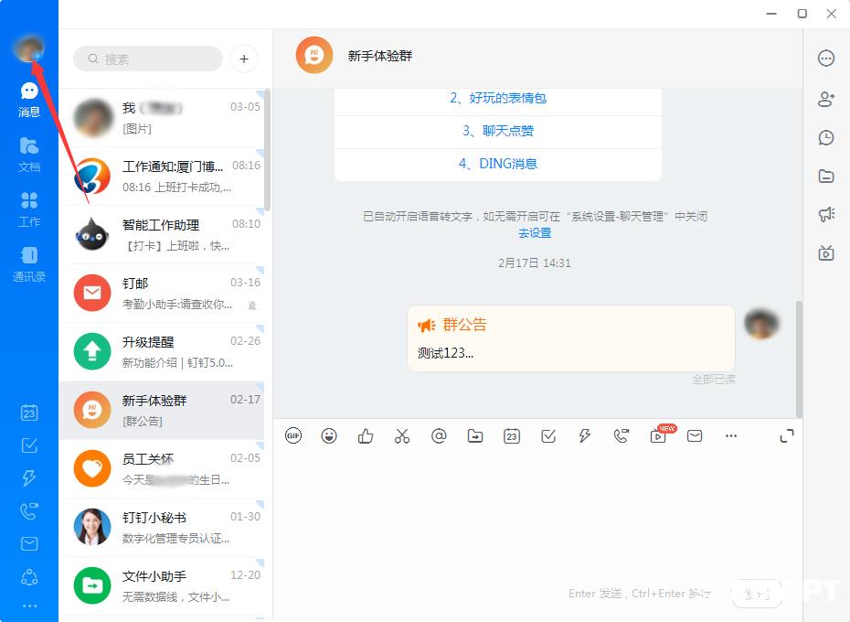
Task: Open the user profile avatar in the sidebar
Action: [28, 48]
